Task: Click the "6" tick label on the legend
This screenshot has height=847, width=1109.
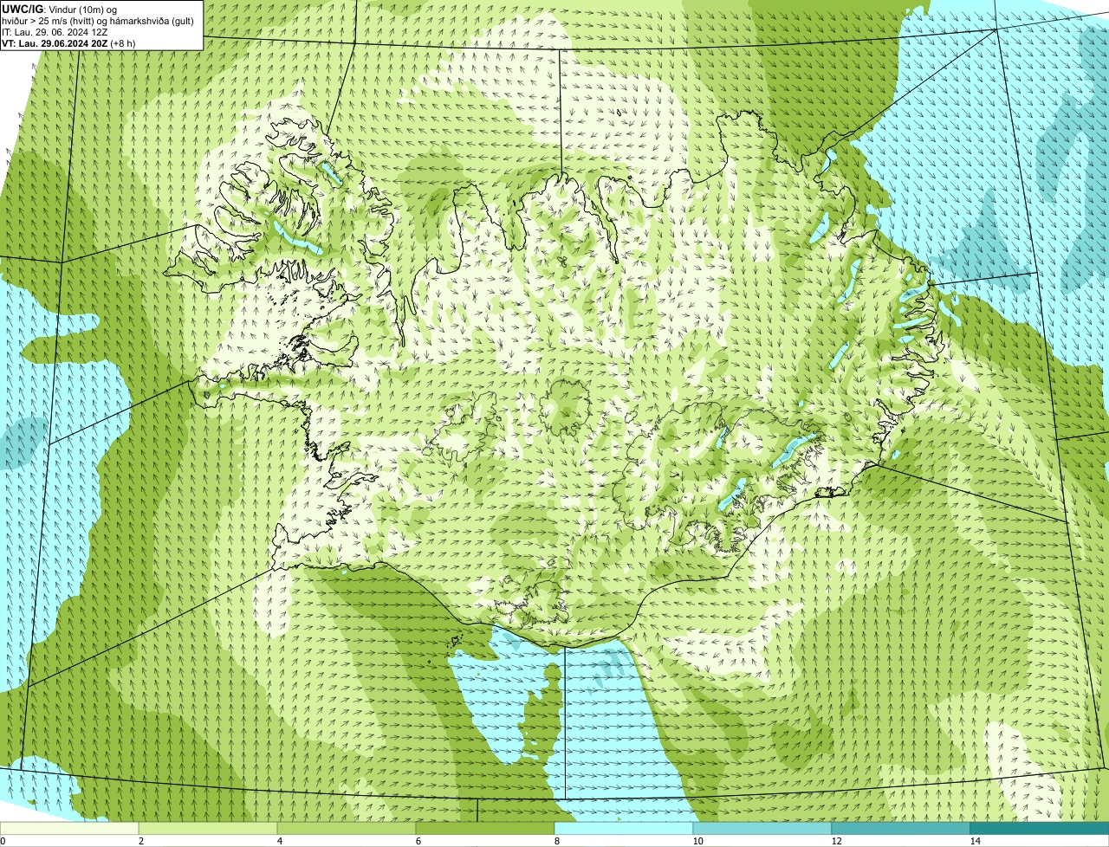Action: (418, 841)
